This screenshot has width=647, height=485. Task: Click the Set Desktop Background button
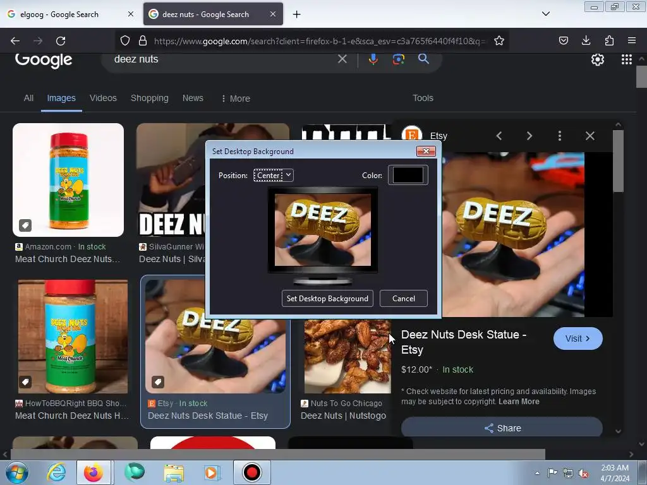[x=327, y=299]
